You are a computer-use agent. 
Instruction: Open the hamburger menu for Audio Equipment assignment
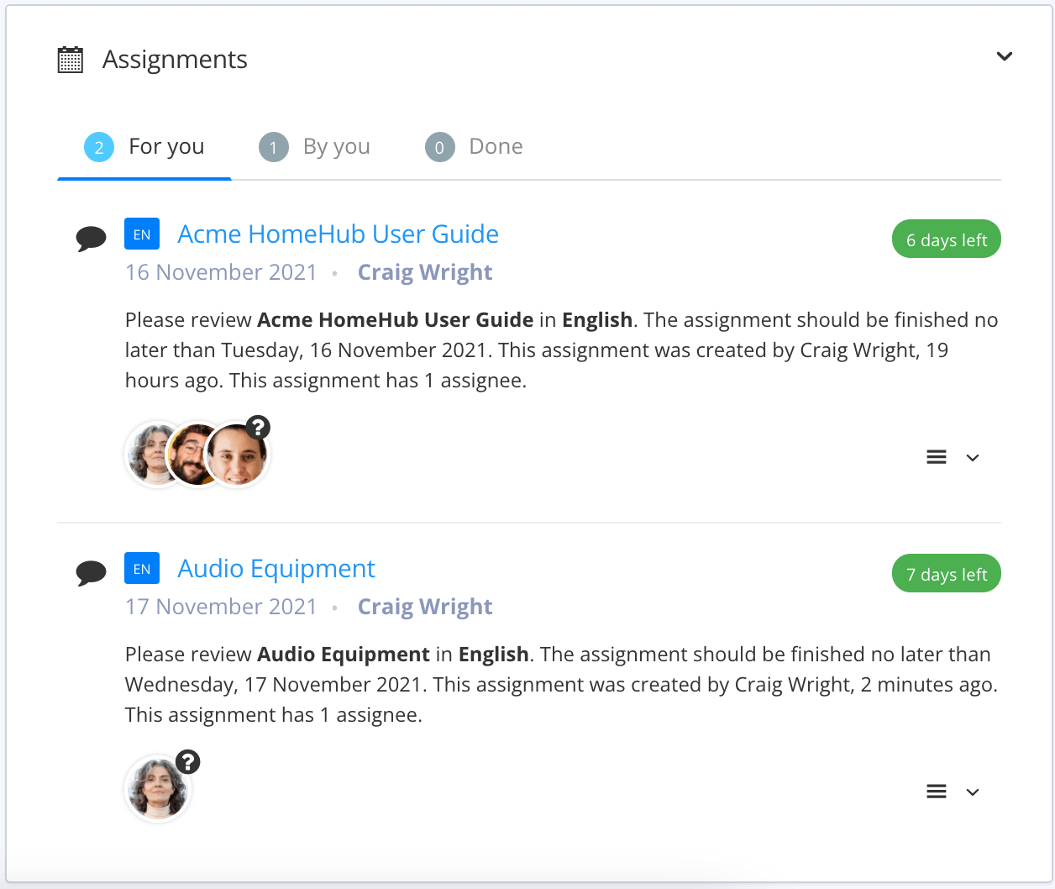(936, 791)
